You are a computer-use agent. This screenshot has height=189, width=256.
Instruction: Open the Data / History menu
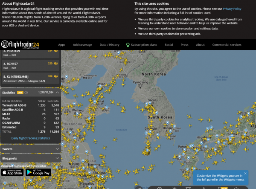click(x=110, y=45)
